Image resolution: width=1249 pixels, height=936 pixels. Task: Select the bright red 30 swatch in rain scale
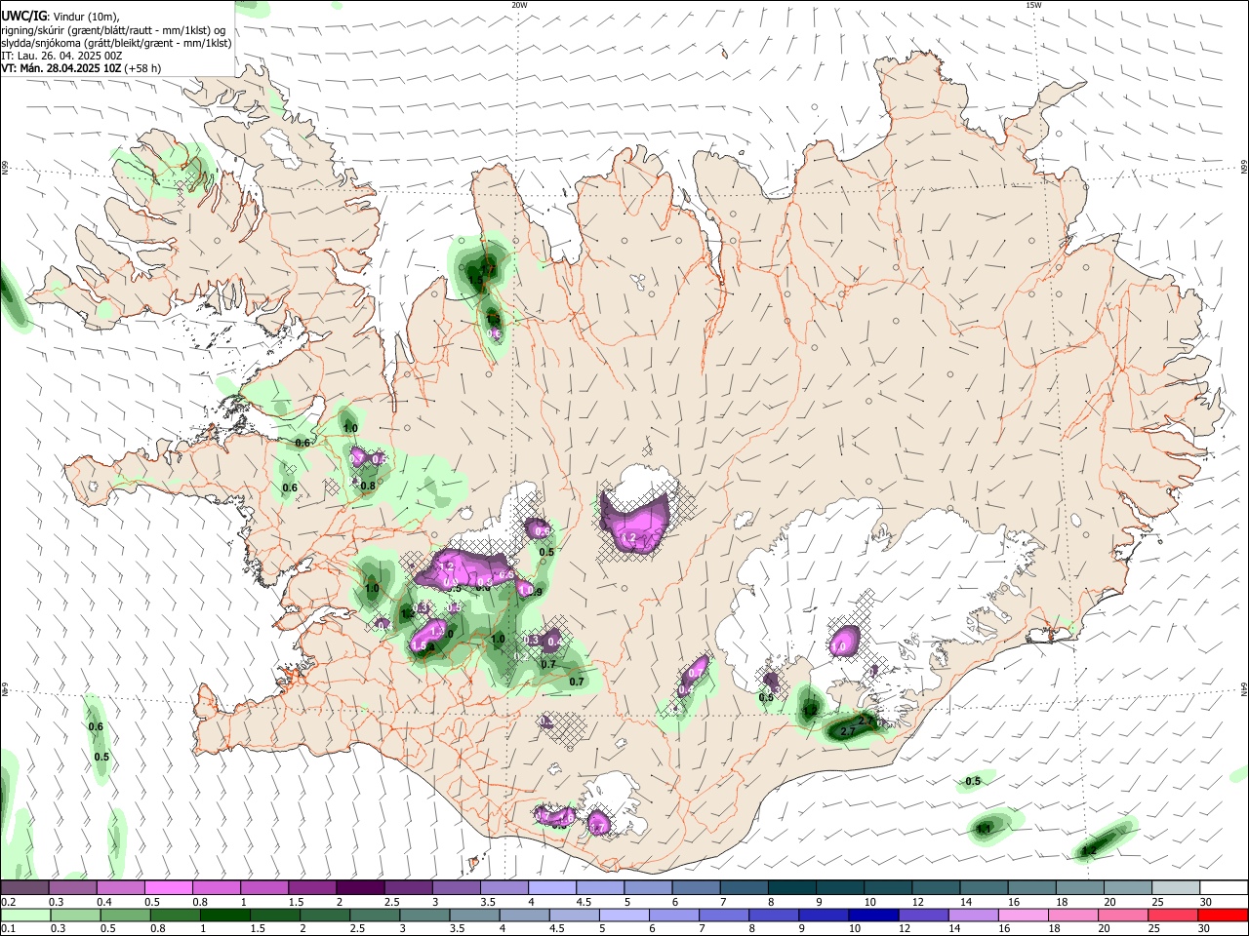coord(1222,915)
